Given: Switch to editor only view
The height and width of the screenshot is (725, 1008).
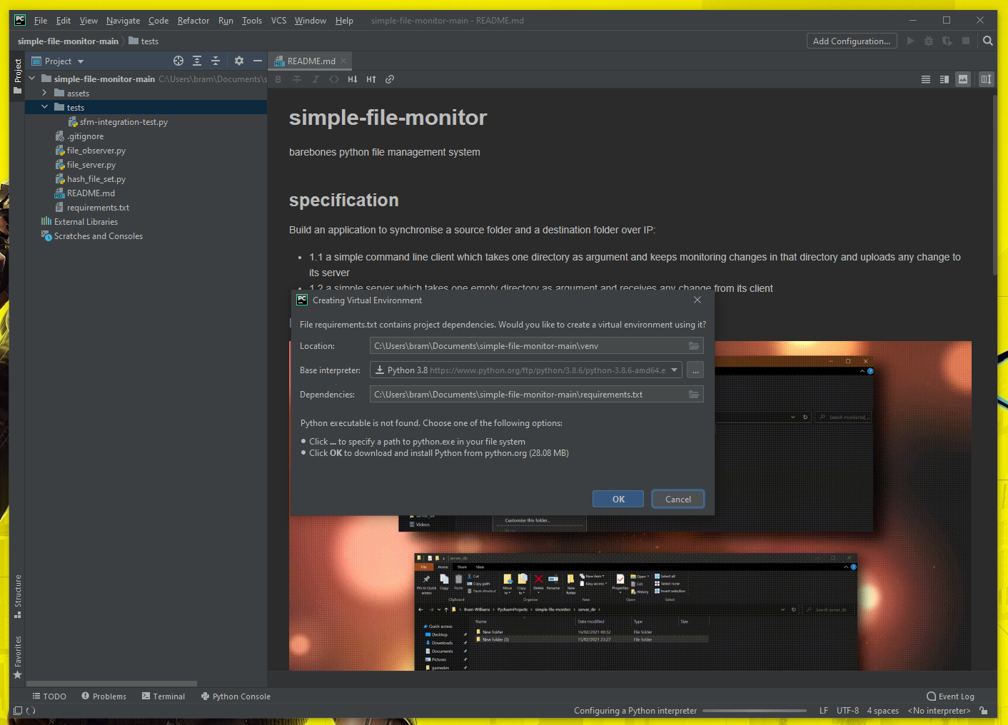Looking at the screenshot, I should click(x=926, y=79).
